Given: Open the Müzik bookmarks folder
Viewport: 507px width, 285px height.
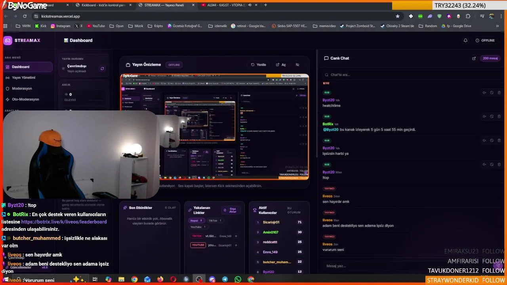Looking at the screenshot, I should 135,26.
